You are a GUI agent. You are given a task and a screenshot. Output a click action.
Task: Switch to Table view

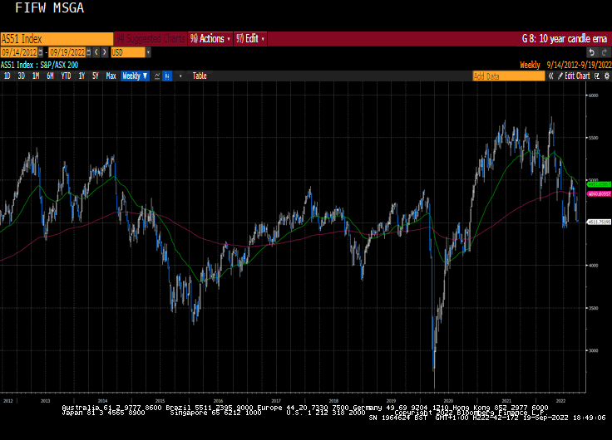(x=200, y=76)
